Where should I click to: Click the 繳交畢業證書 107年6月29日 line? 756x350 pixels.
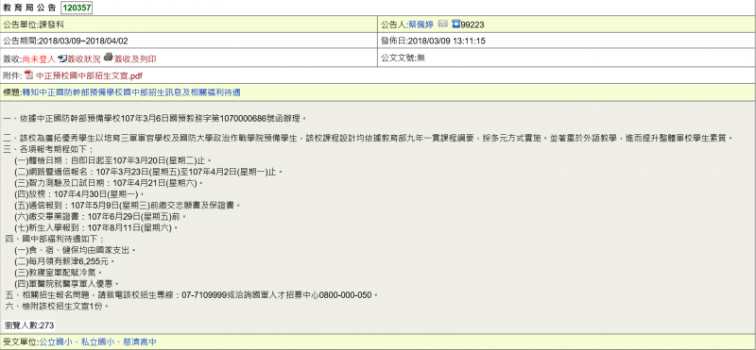(100, 217)
